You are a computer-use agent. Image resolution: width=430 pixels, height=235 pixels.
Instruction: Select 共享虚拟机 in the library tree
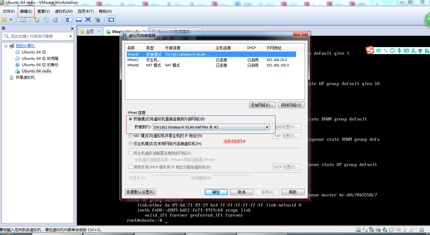25,77
